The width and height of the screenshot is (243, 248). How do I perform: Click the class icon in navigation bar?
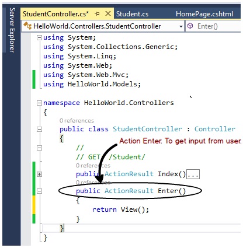point(27,26)
